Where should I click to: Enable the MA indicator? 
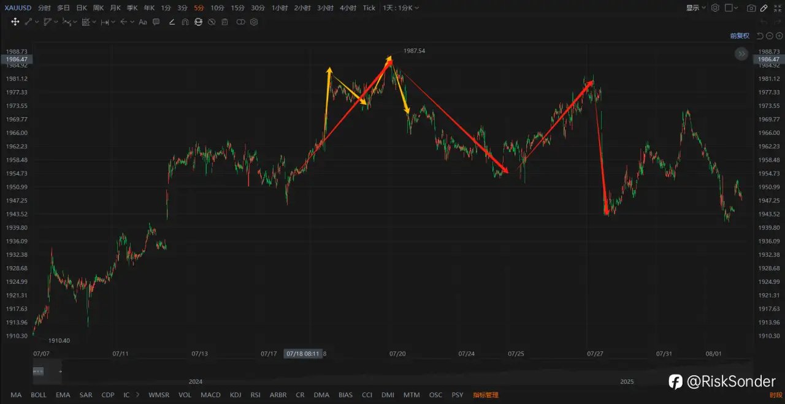pos(16,395)
